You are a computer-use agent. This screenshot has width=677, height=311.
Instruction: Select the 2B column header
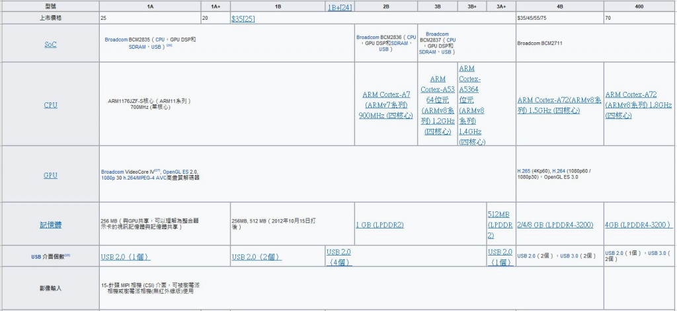386,7
